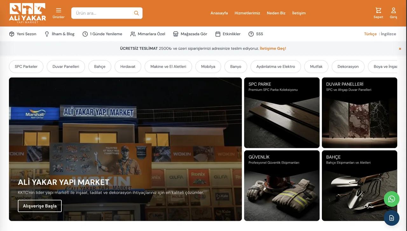Click the Mimarlara Özel people icon
Viewport: 407px width, 231px height.
[133, 34]
